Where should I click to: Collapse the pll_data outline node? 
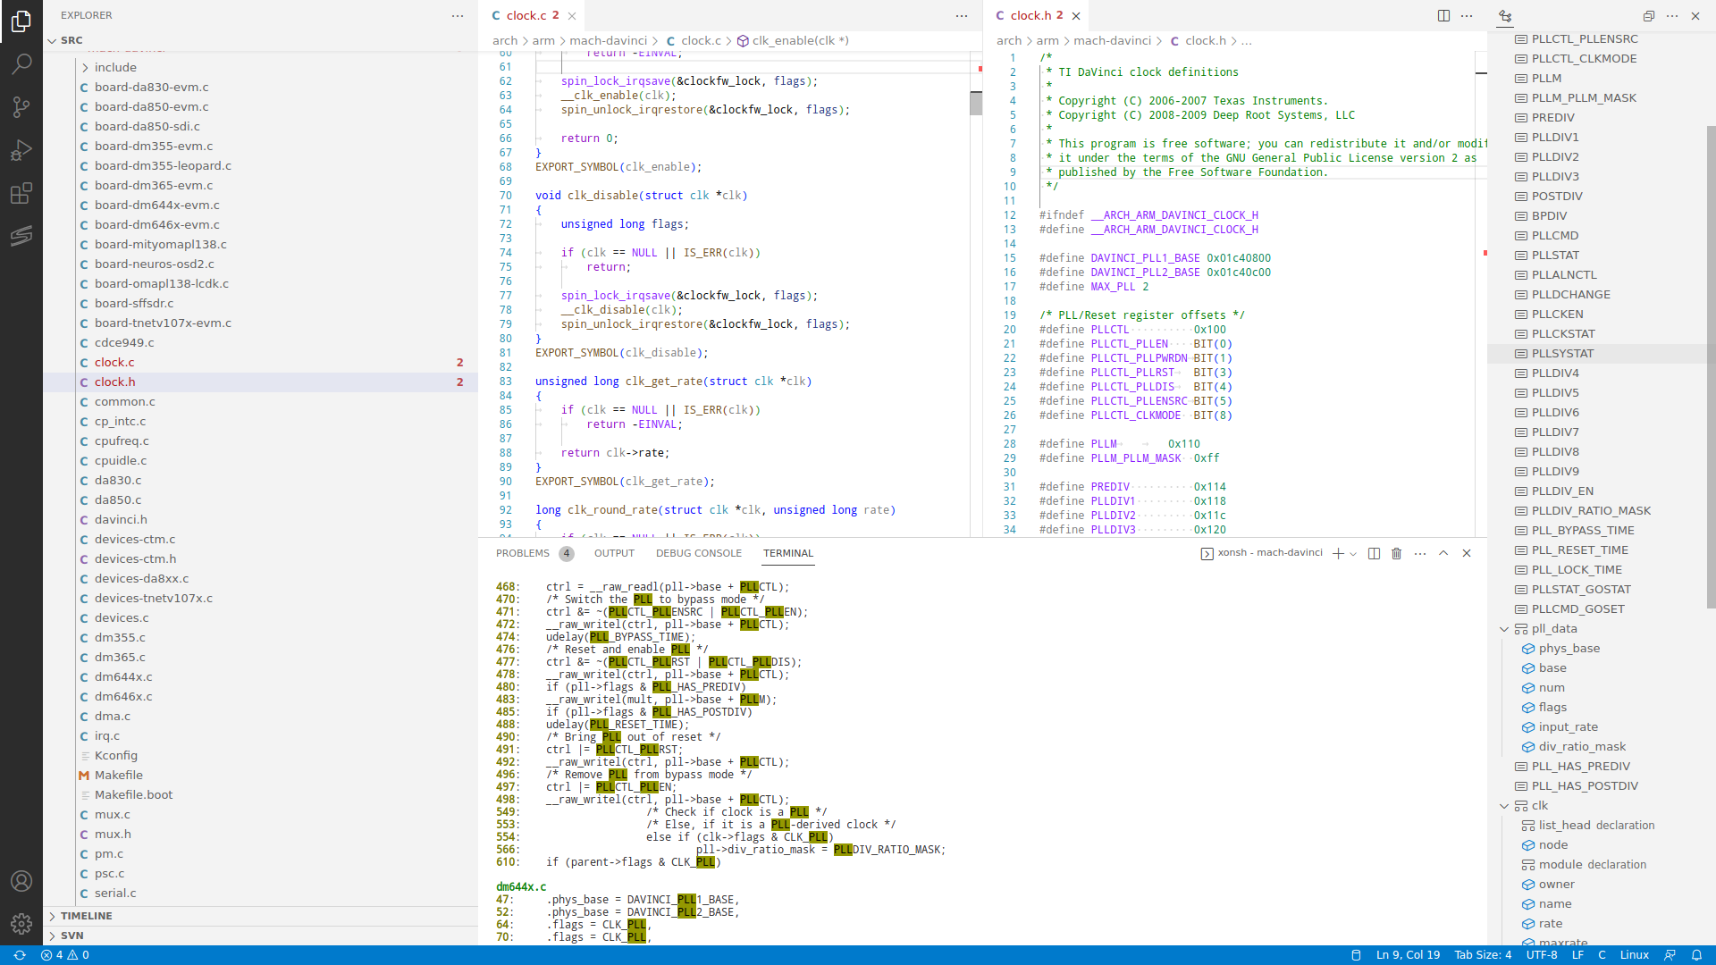(1504, 629)
